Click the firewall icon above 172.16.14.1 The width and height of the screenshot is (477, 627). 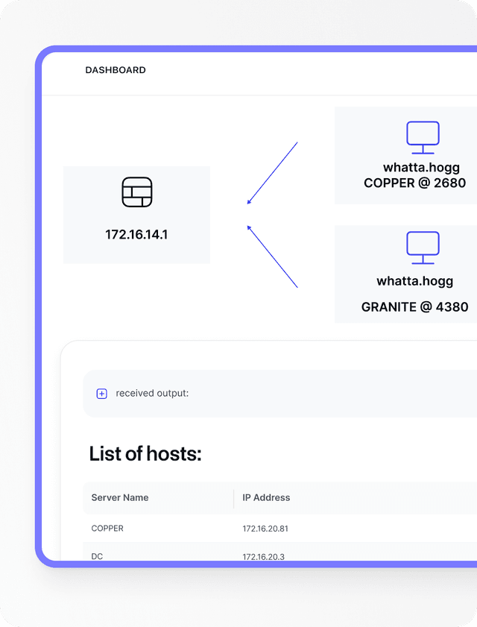[136, 192]
